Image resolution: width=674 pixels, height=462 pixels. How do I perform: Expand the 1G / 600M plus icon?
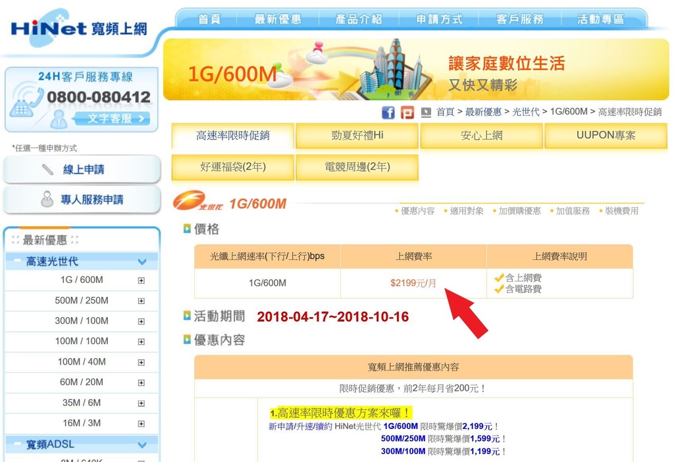point(141,280)
